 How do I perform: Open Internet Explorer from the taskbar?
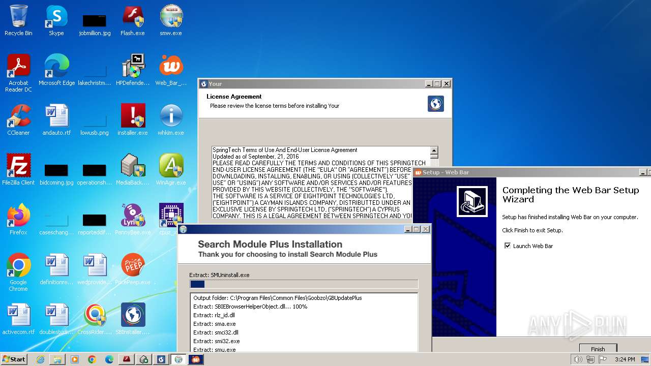(40, 359)
